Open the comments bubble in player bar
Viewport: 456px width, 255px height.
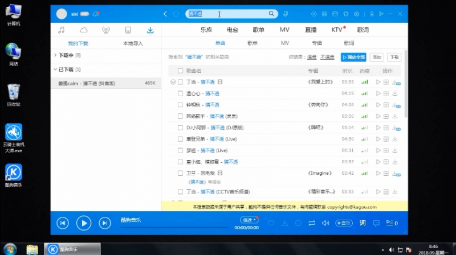click(376, 223)
